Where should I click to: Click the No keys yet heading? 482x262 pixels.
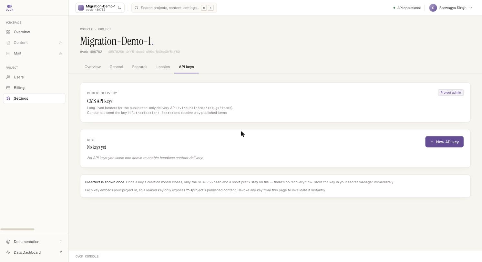pos(97,147)
